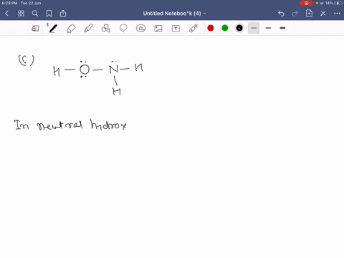Insert an image with the photo tool
Viewport: 344px width, 258px height.
tap(158, 29)
